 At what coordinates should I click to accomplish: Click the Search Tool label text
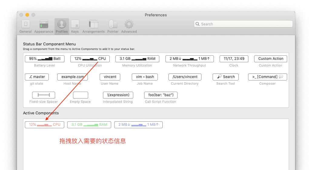click(226, 83)
